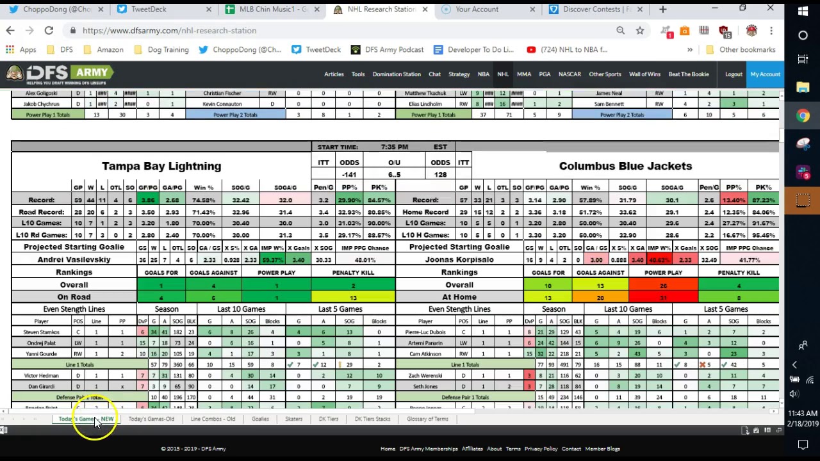Screen dimensions: 820x461
Task: Open the Beat The Bookie link
Action: pyautogui.click(x=689, y=74)
